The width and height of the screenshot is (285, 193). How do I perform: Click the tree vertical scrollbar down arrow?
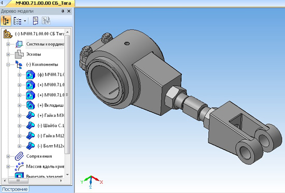[x=67, y=175]
